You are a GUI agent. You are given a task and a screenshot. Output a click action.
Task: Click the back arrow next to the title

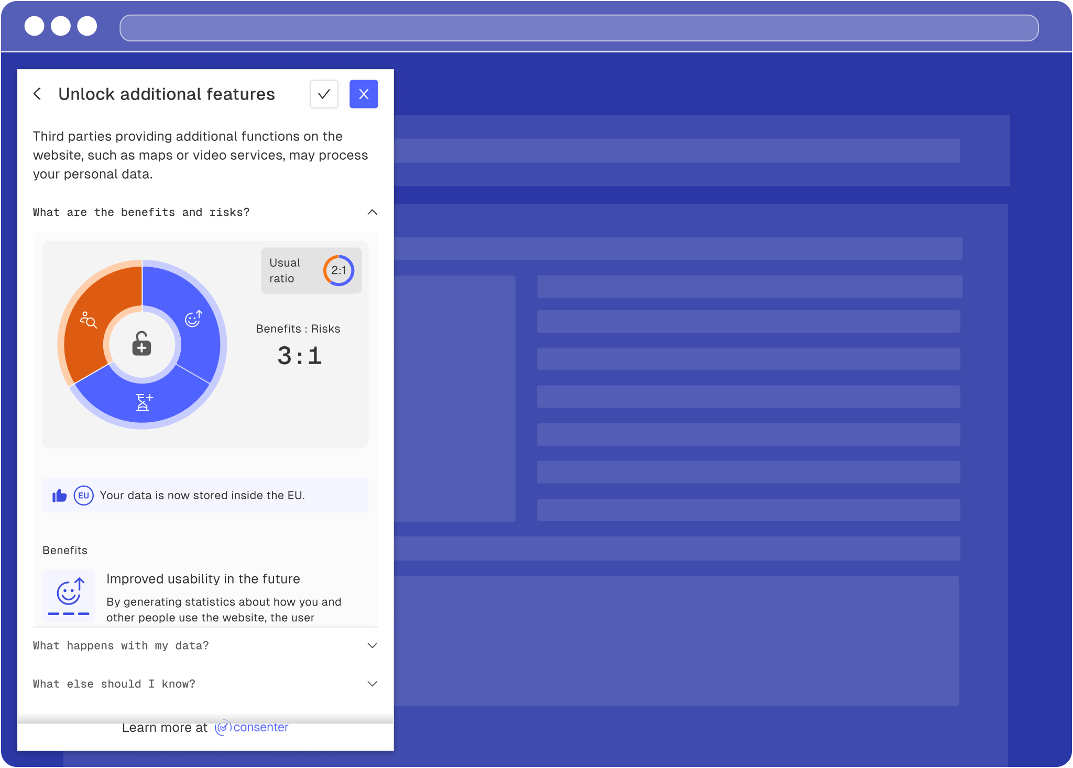38,94
